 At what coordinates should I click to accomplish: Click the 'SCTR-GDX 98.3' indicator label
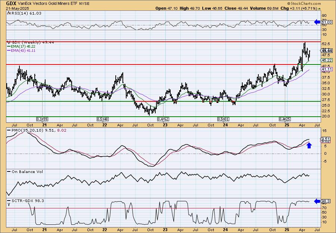coord(28,201)
